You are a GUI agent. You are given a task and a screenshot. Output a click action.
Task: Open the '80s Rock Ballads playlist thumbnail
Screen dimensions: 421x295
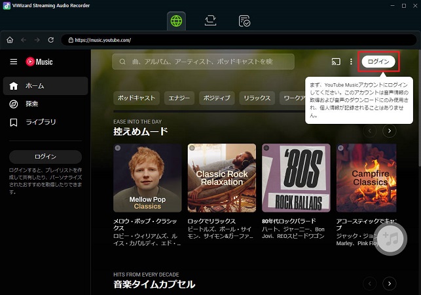(296, 178)
